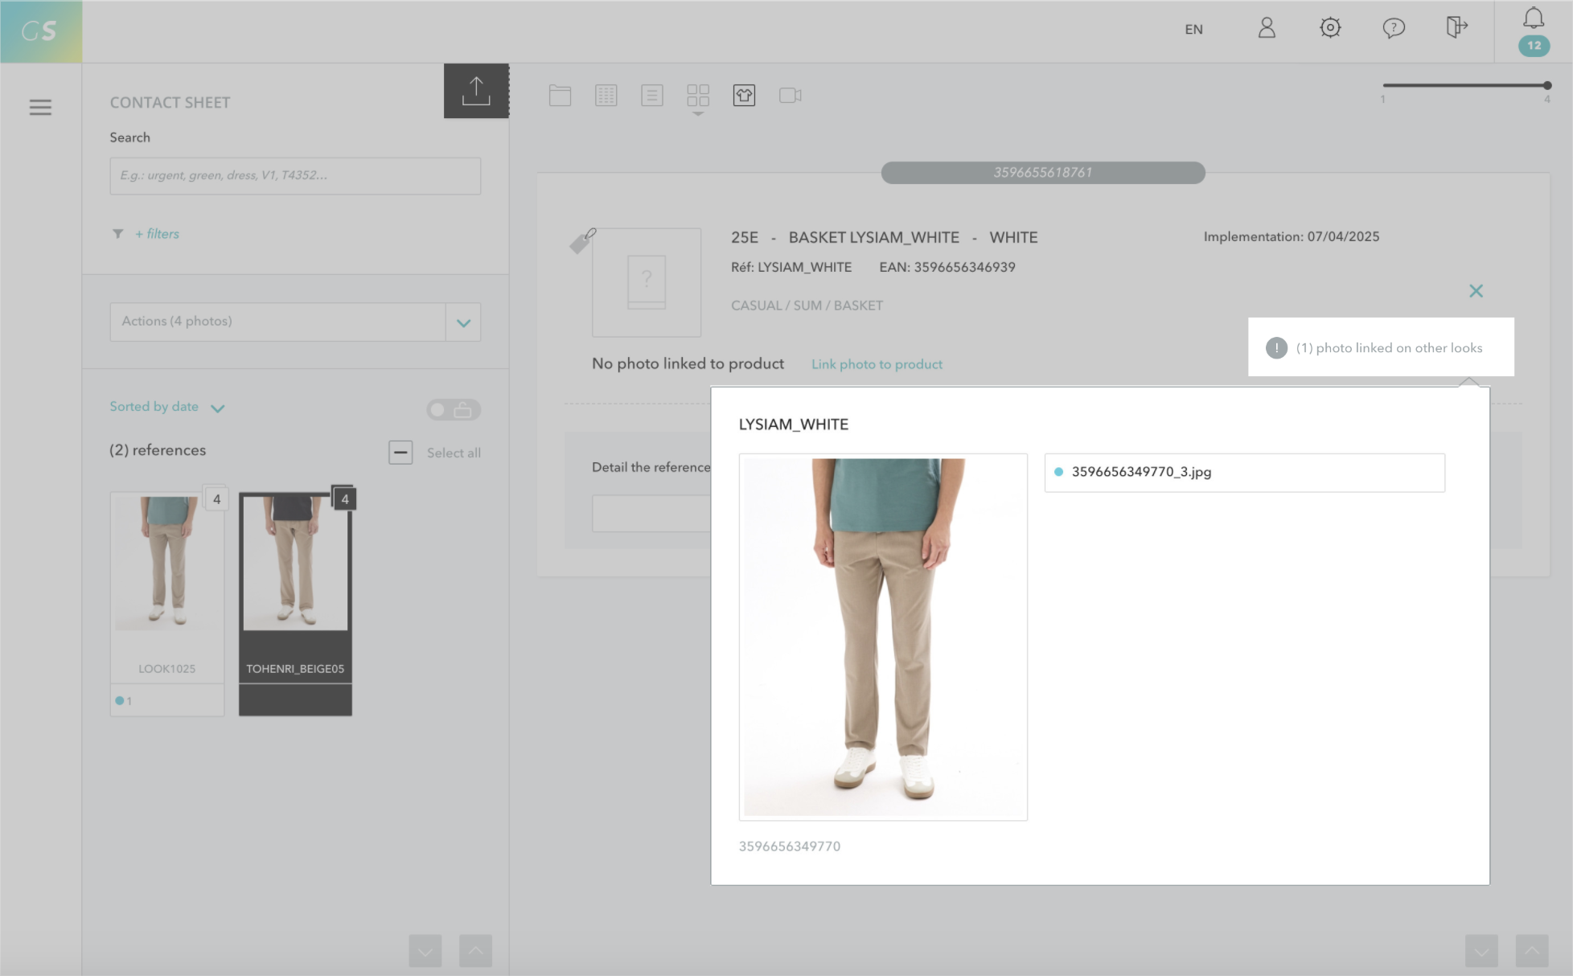Click Link photo to product
1573x976 pixels.
(877, 364)
